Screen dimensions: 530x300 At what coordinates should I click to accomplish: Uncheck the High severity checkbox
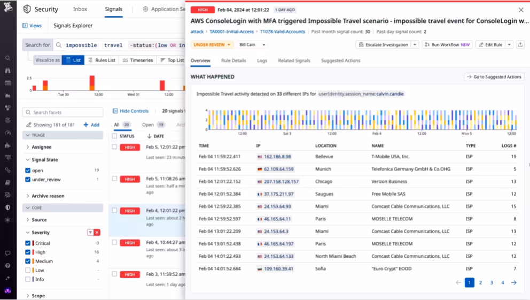coord(28,252)
